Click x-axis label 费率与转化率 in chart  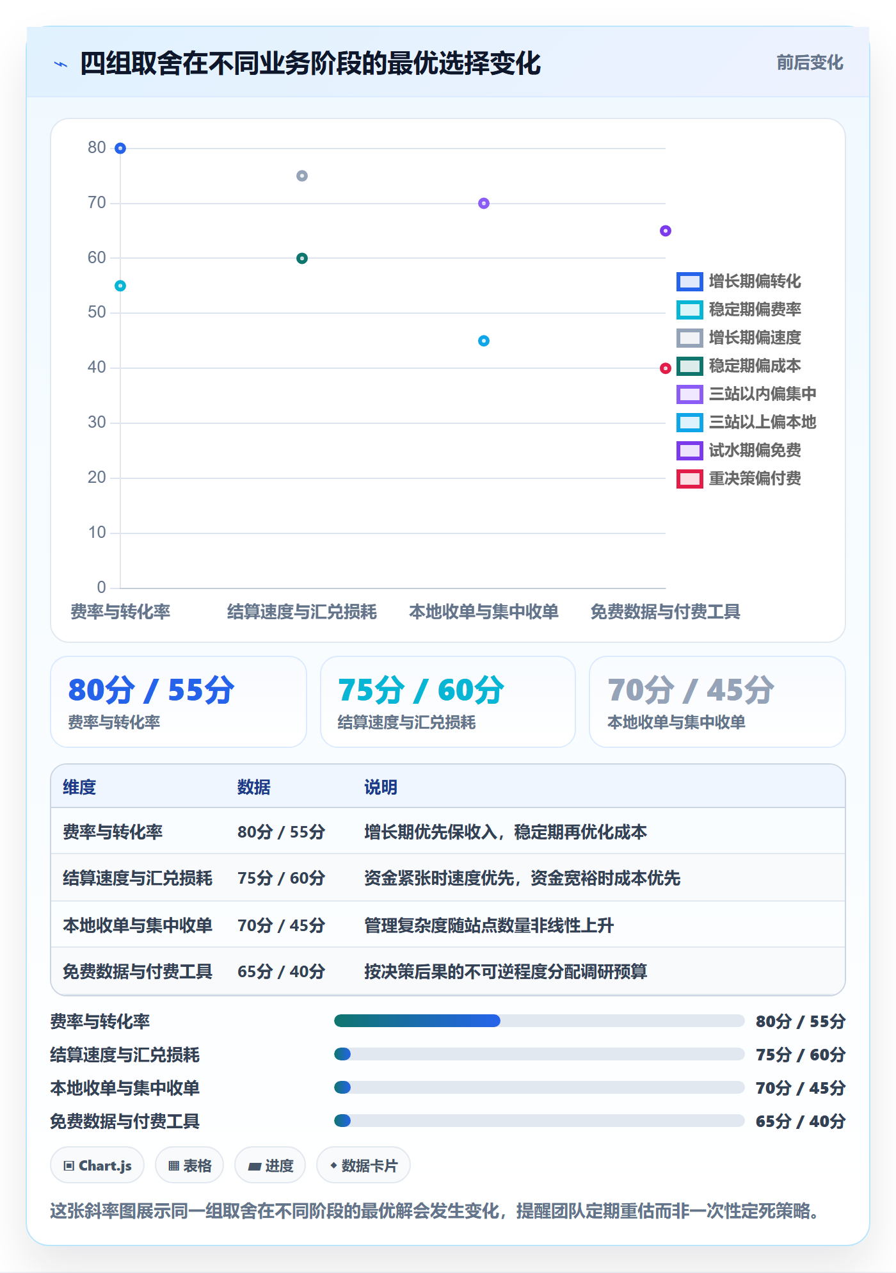(x=120, y=612)
